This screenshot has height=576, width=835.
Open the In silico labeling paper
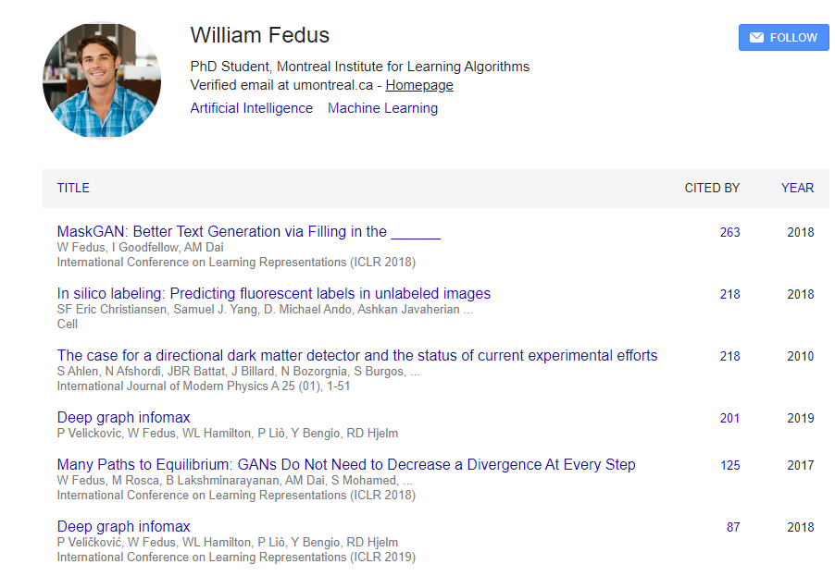click(274, 293)
